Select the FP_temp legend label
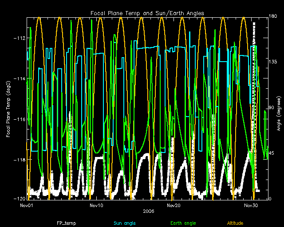Image resolution: width=284 pixels, height=227 pixels. tap(66, 223)
